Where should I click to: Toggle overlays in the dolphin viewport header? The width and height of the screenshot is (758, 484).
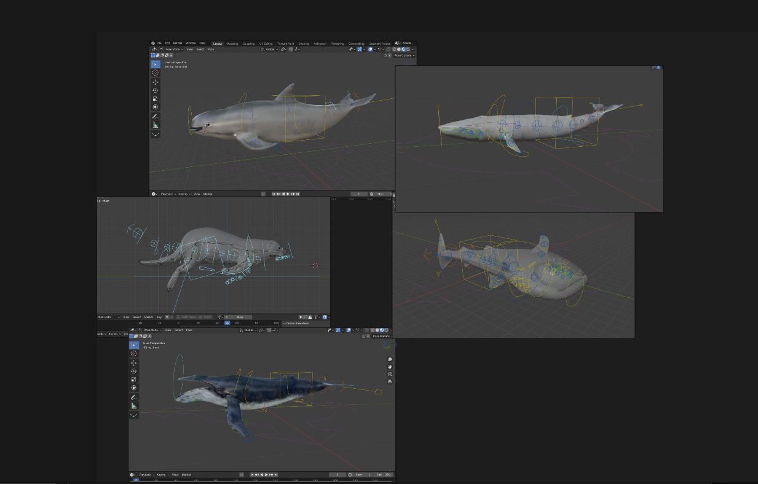click(x=370, y=49)
